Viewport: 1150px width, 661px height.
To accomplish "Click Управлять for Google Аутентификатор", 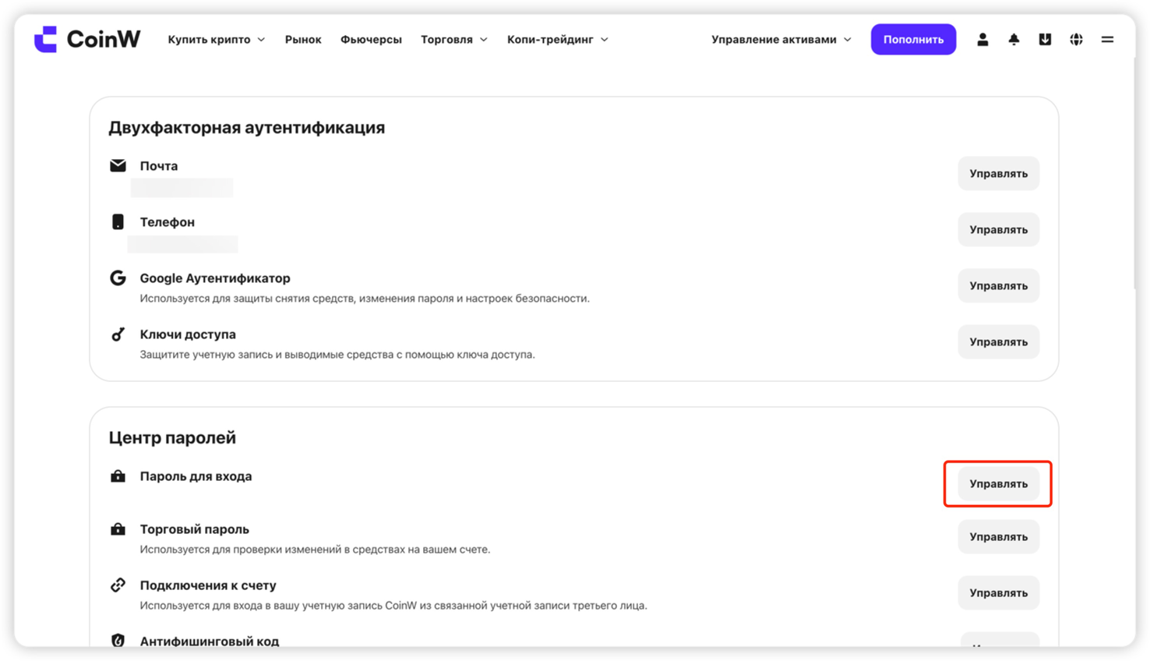I will coord(998,285).
